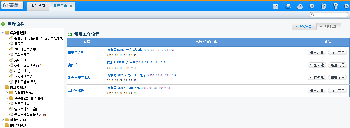The width and height of the screenshot is (350, 128).
Task: Click 快速新建 for 用车申请单
Action: click(317, 52)
